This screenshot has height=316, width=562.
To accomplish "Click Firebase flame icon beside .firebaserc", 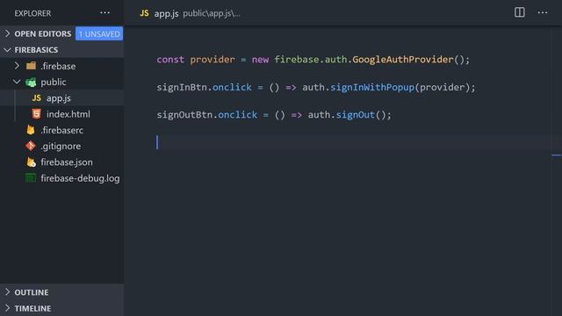I will click(x=31, y=130).
